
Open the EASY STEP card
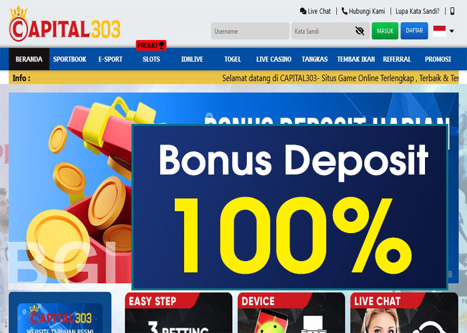pos(178,312)
